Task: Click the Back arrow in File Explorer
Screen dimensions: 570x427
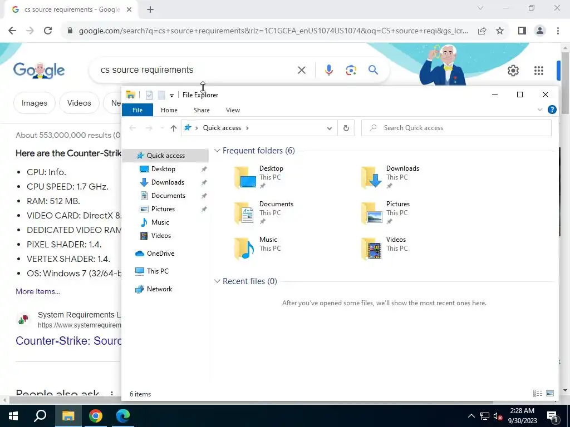Action: click(x=132, y=128)
